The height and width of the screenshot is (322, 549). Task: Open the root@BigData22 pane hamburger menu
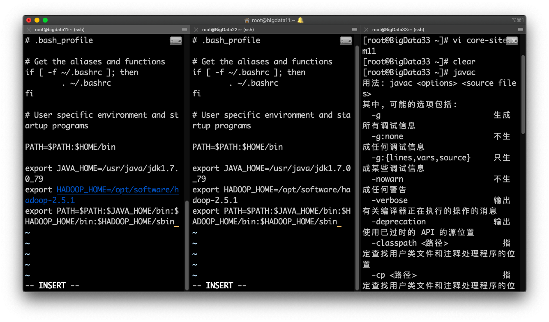click(355, 30)
